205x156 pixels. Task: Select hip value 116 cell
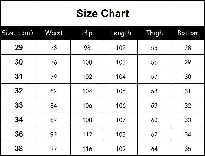coord(87,149)
